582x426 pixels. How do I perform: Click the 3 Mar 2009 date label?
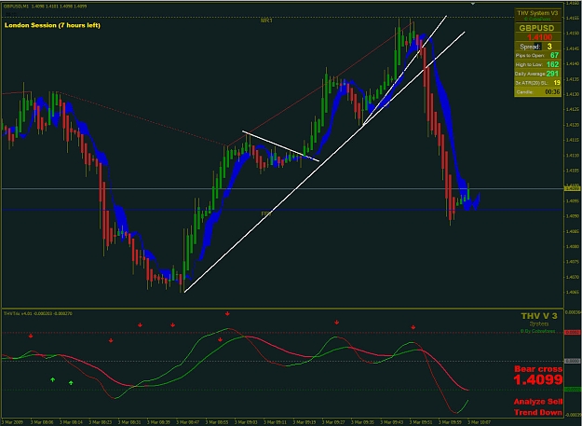click(x=12, y=422)
